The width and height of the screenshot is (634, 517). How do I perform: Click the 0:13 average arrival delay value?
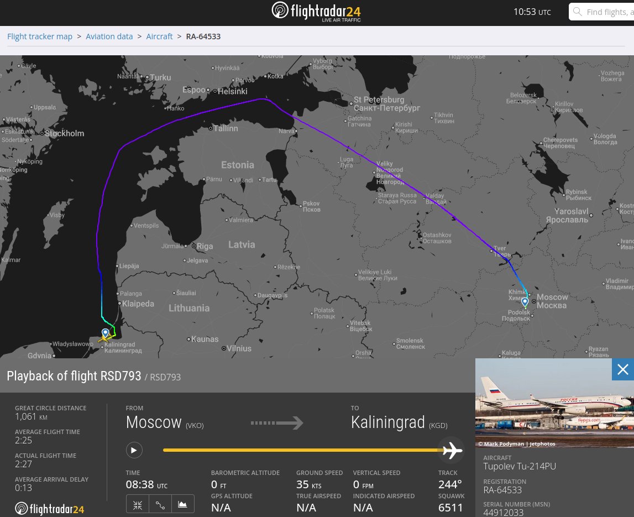click(23, 488)
